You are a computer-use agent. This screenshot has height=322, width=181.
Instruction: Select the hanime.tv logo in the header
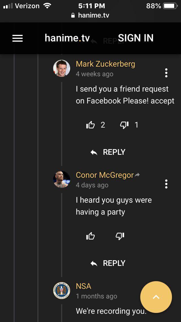click(66, 38)
